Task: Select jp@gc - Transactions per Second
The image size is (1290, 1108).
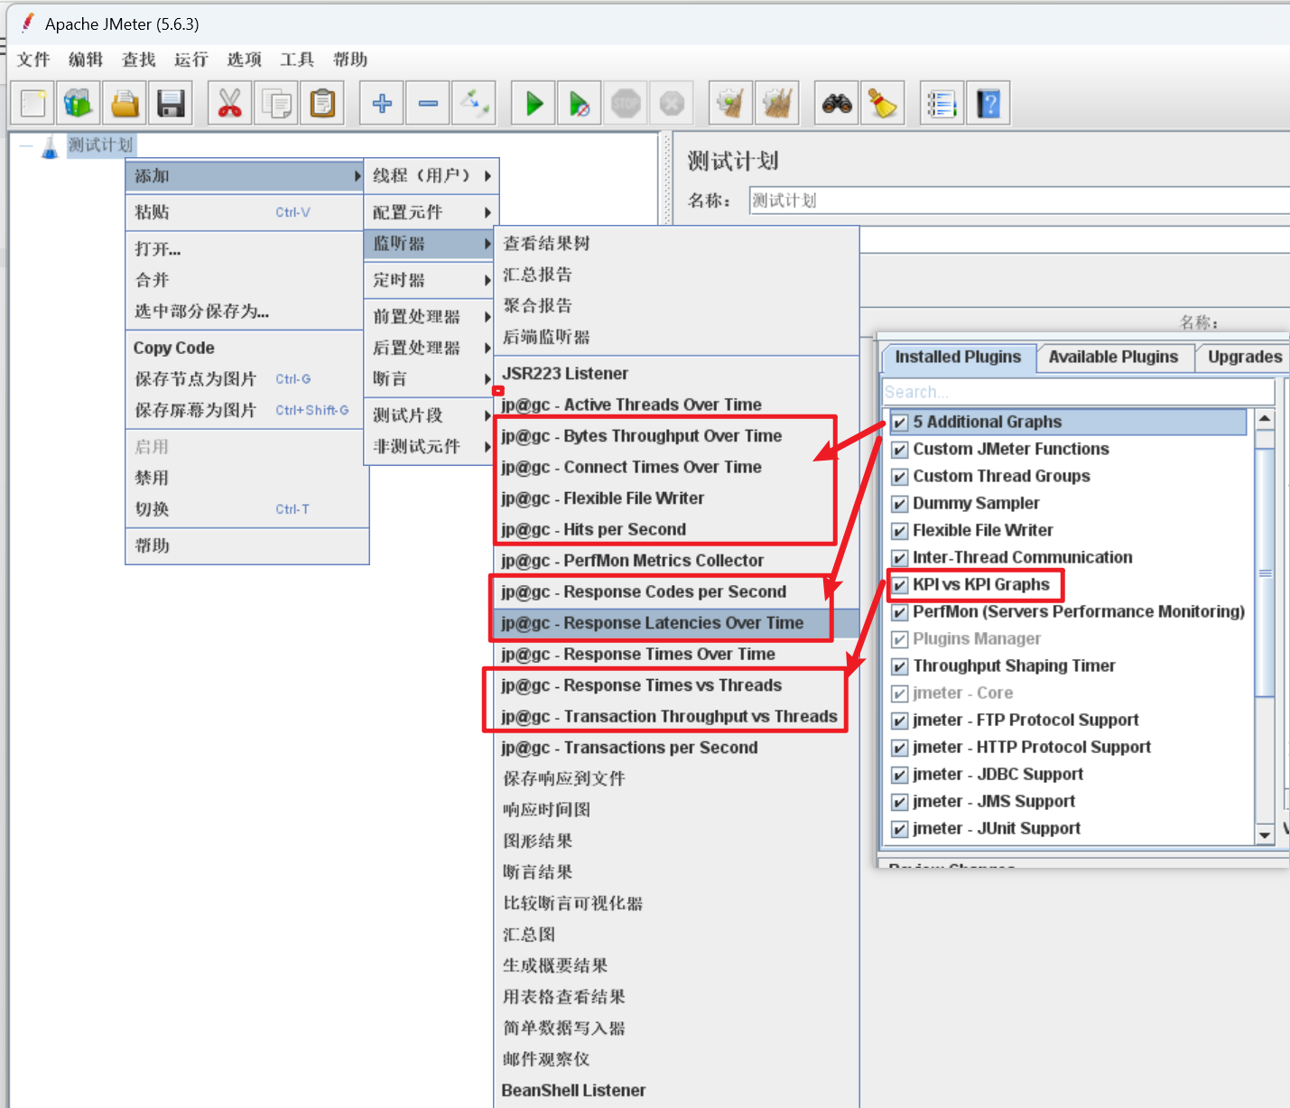Action: pos(677,748)
